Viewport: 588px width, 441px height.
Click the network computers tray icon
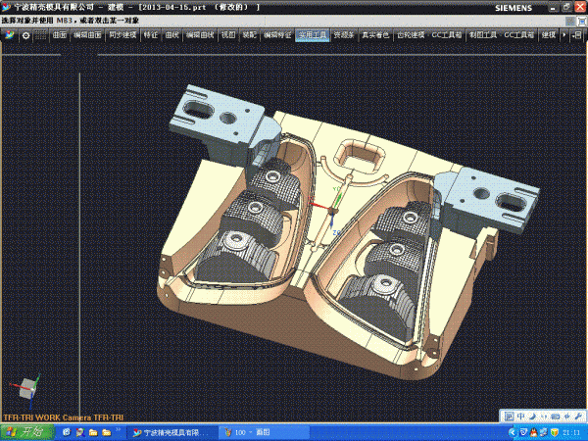(x=544, y=433)
